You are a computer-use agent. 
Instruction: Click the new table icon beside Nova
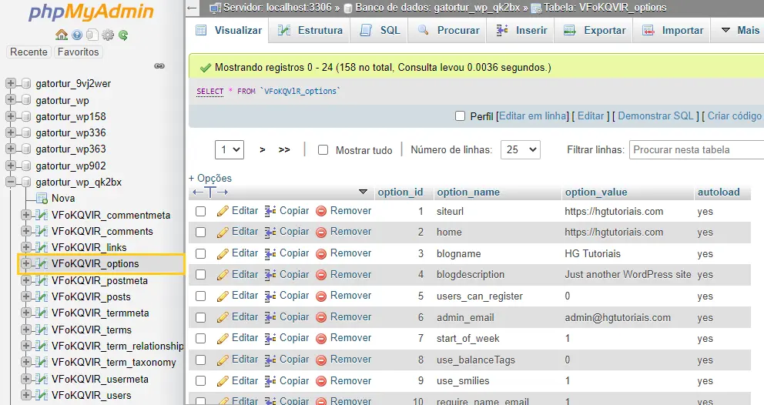[42, 199]
